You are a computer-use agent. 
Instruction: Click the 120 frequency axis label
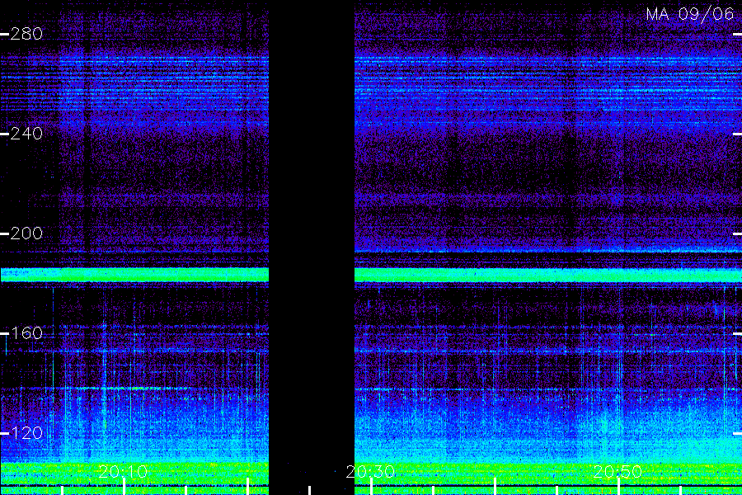pyautogui.click(x=26, y=433)
